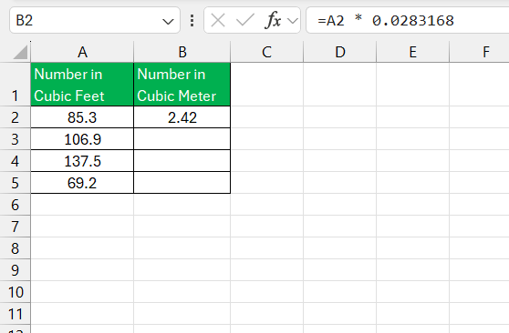Viewport: 509px width, 333px height.
Task: Expand the dropdown arrow next to fx
Action: coord(293,21)
